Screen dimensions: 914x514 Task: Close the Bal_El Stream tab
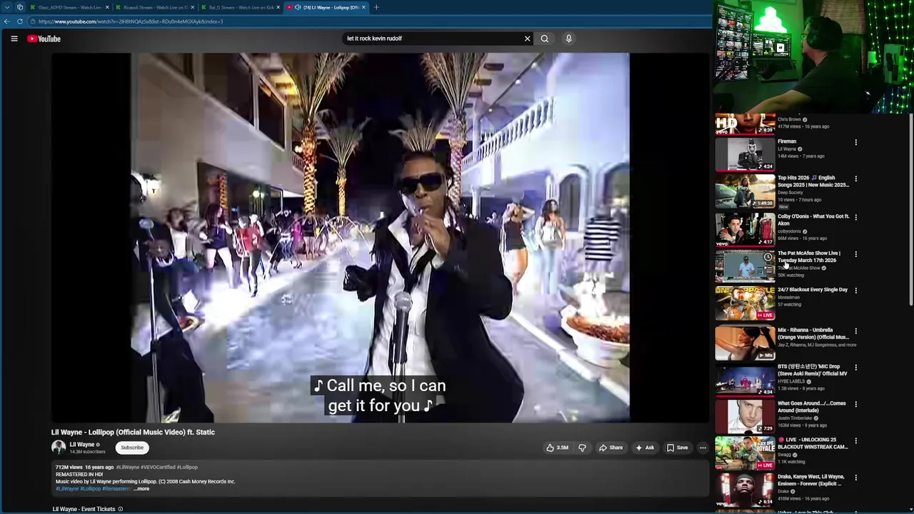point(278,7)
